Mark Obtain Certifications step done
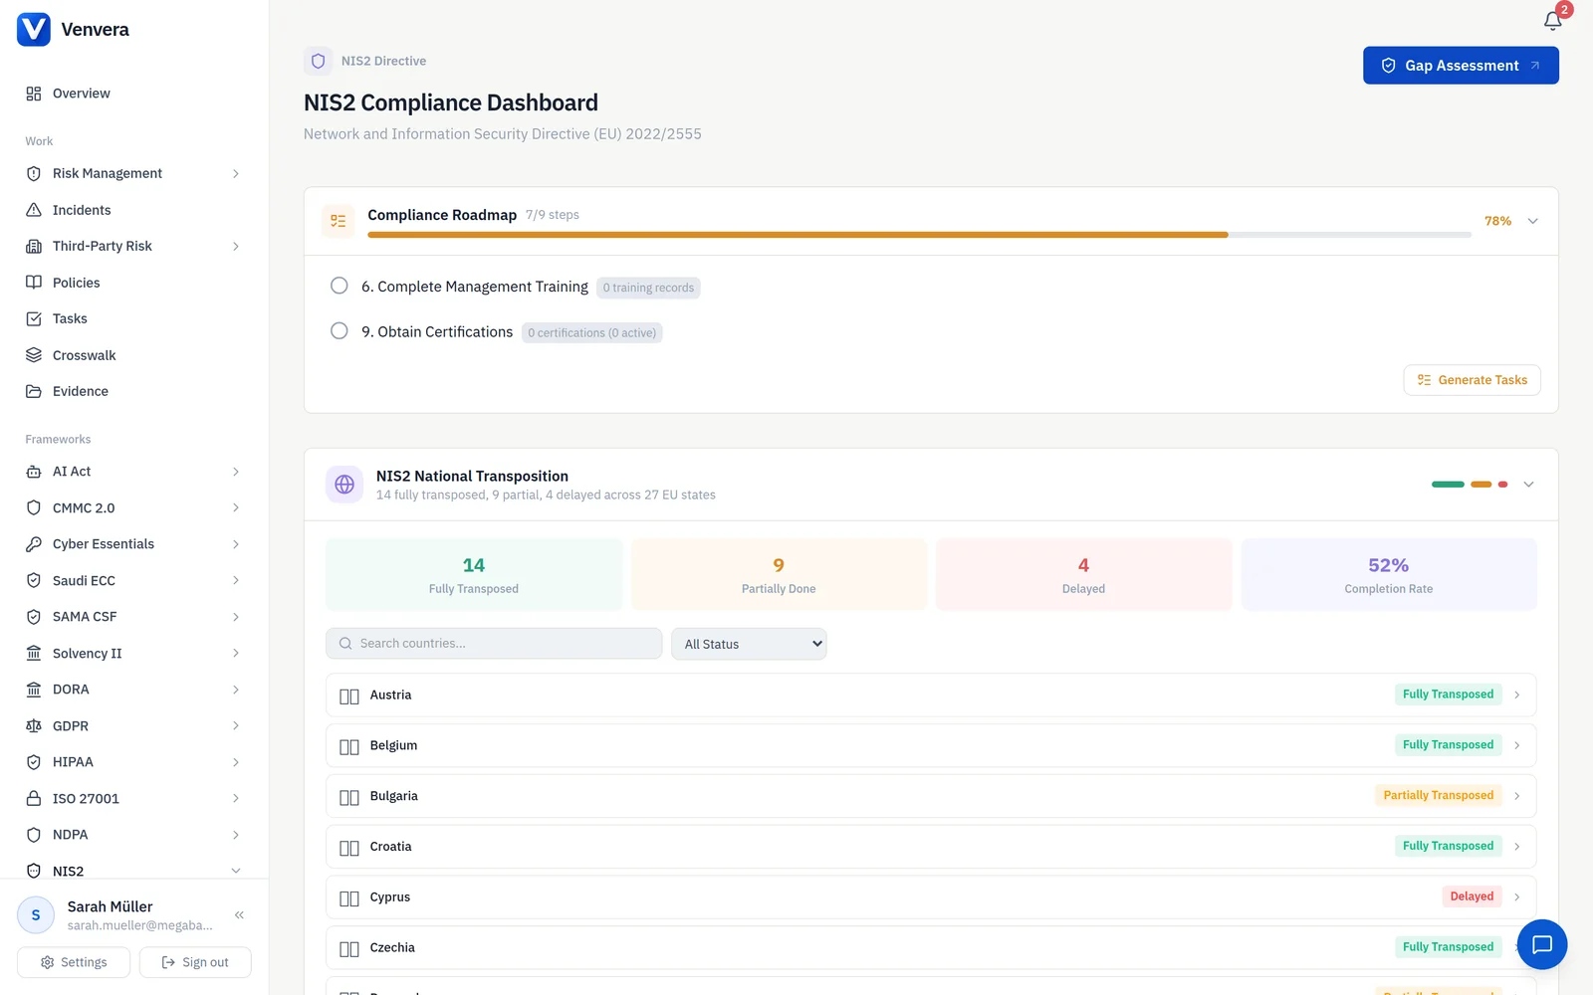 tap(340, 330)
